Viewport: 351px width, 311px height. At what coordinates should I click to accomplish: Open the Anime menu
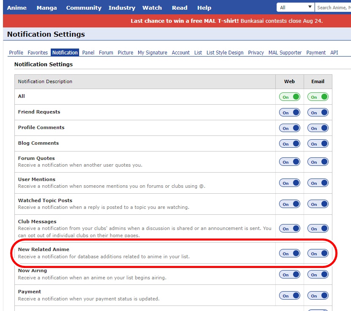tap(17, 8)
